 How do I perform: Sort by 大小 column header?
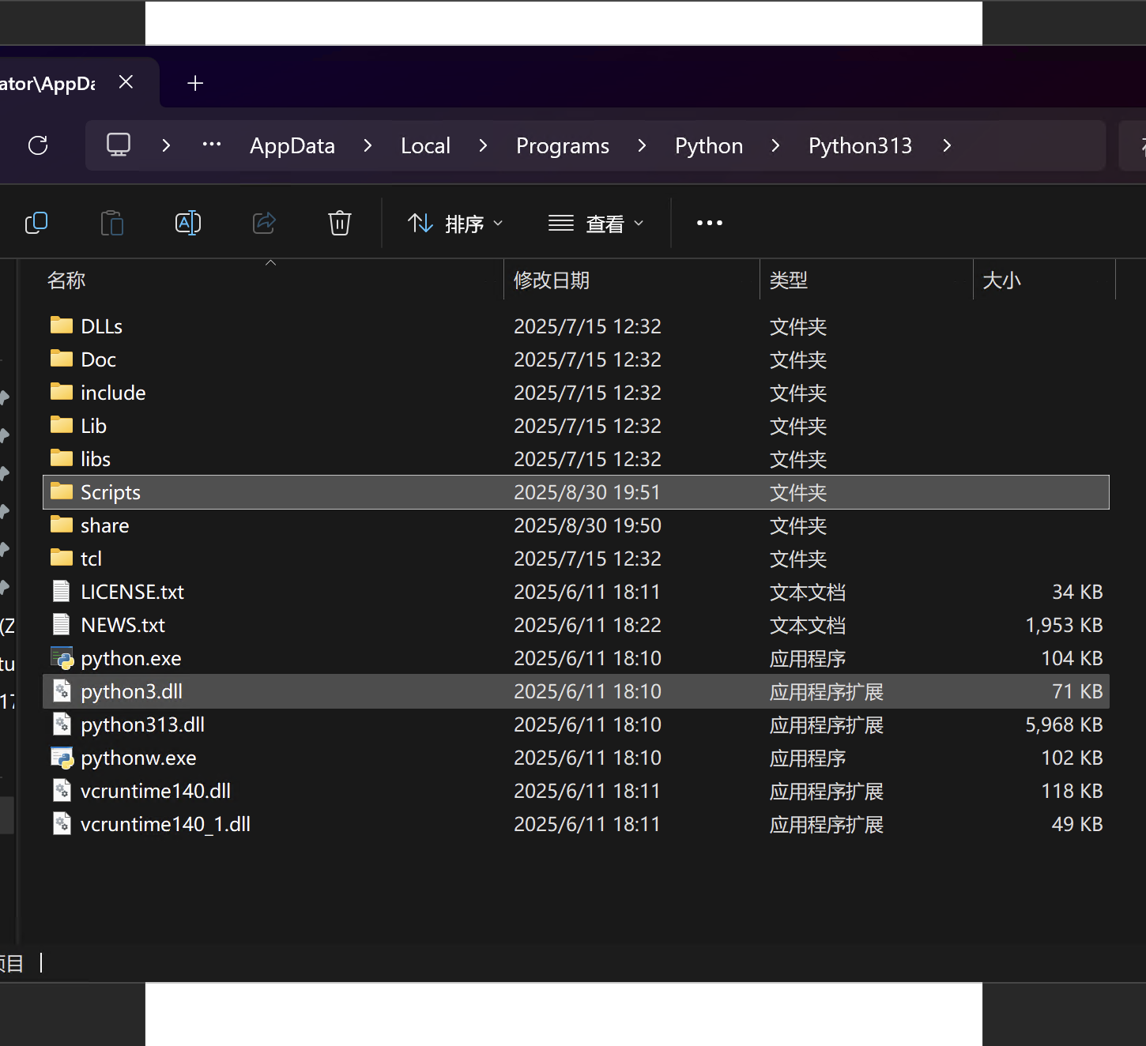1001,280
